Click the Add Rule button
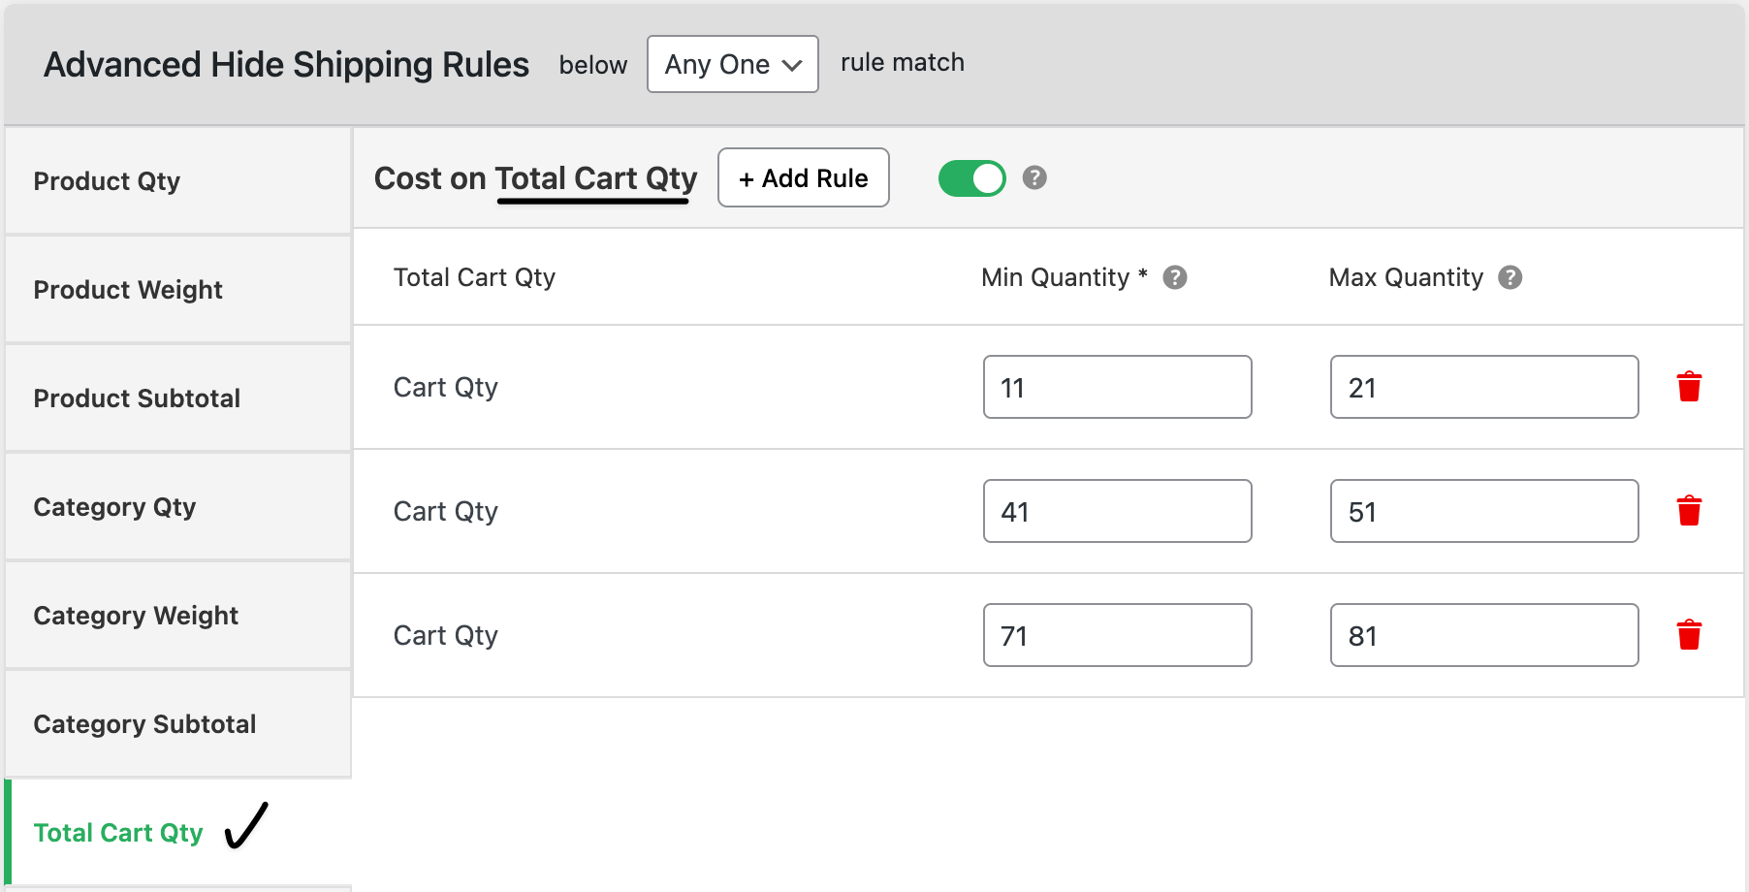The width and height of the screenshot is (1749, 892). 803,177
